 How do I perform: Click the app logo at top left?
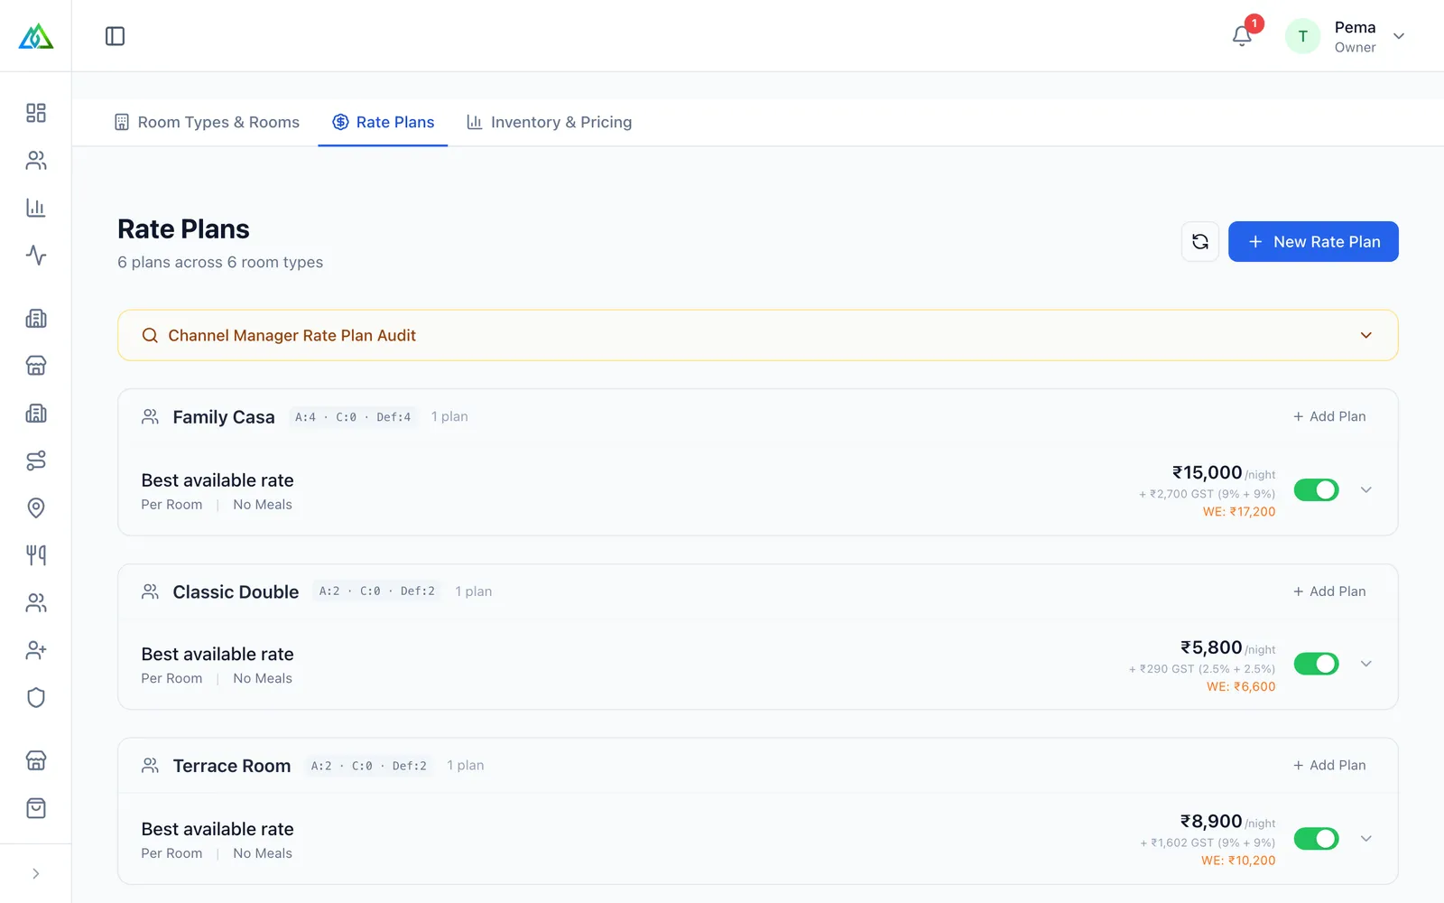(36, 36)
